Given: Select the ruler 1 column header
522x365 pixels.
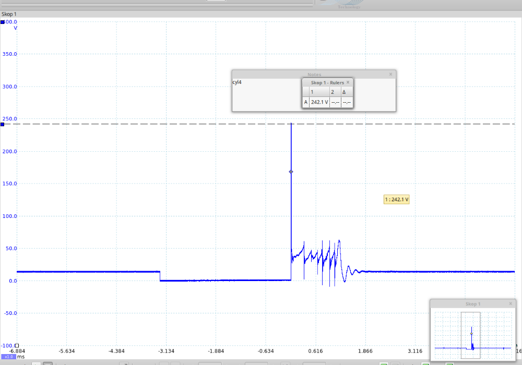Looking at the screenshot, I should tap(312, 92).
